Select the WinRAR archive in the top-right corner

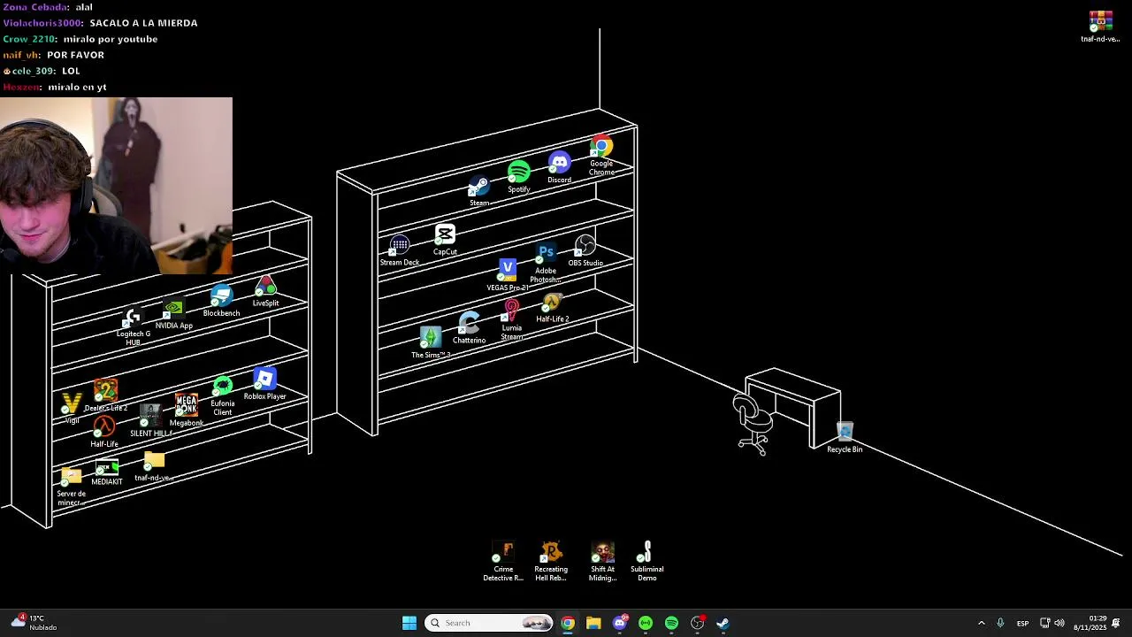1100,27
